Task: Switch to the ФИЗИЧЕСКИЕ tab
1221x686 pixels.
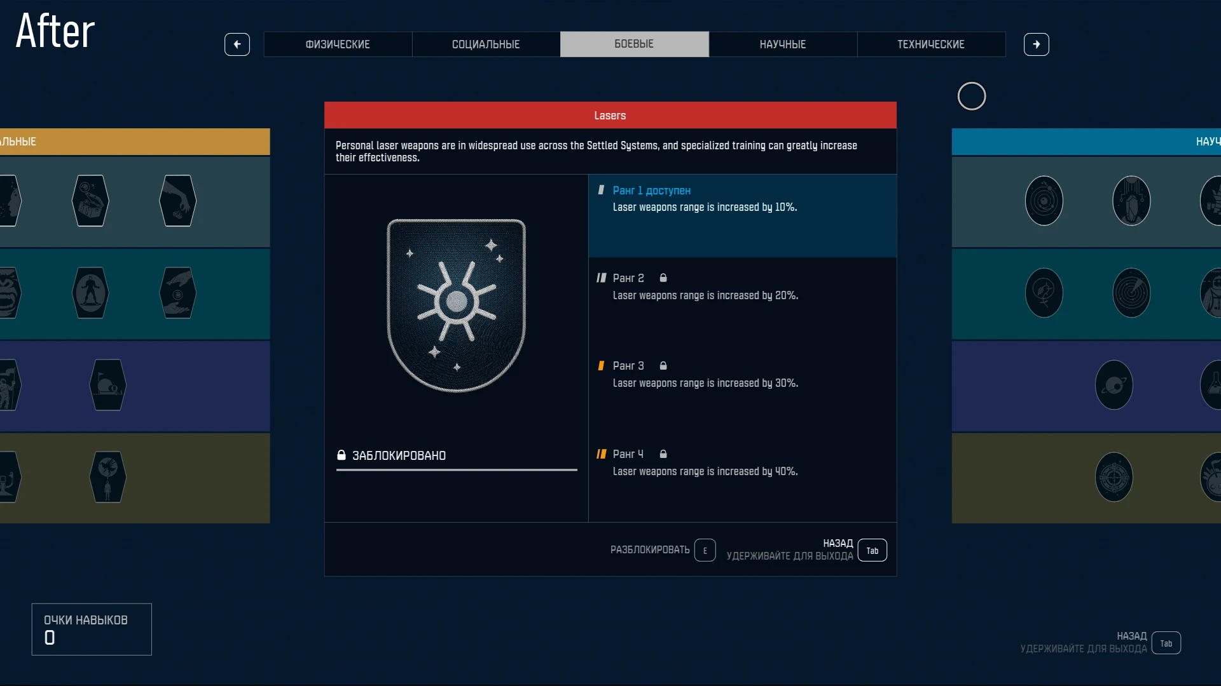Action: tap(338, 44)
